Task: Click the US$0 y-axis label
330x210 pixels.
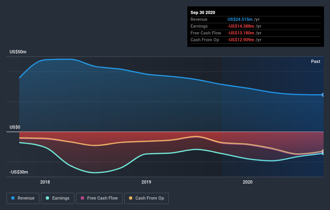Action: [x=15, y=127]
